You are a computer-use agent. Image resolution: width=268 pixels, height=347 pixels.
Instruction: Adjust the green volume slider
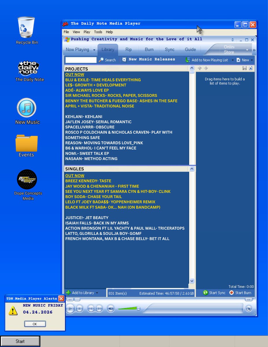129,309
